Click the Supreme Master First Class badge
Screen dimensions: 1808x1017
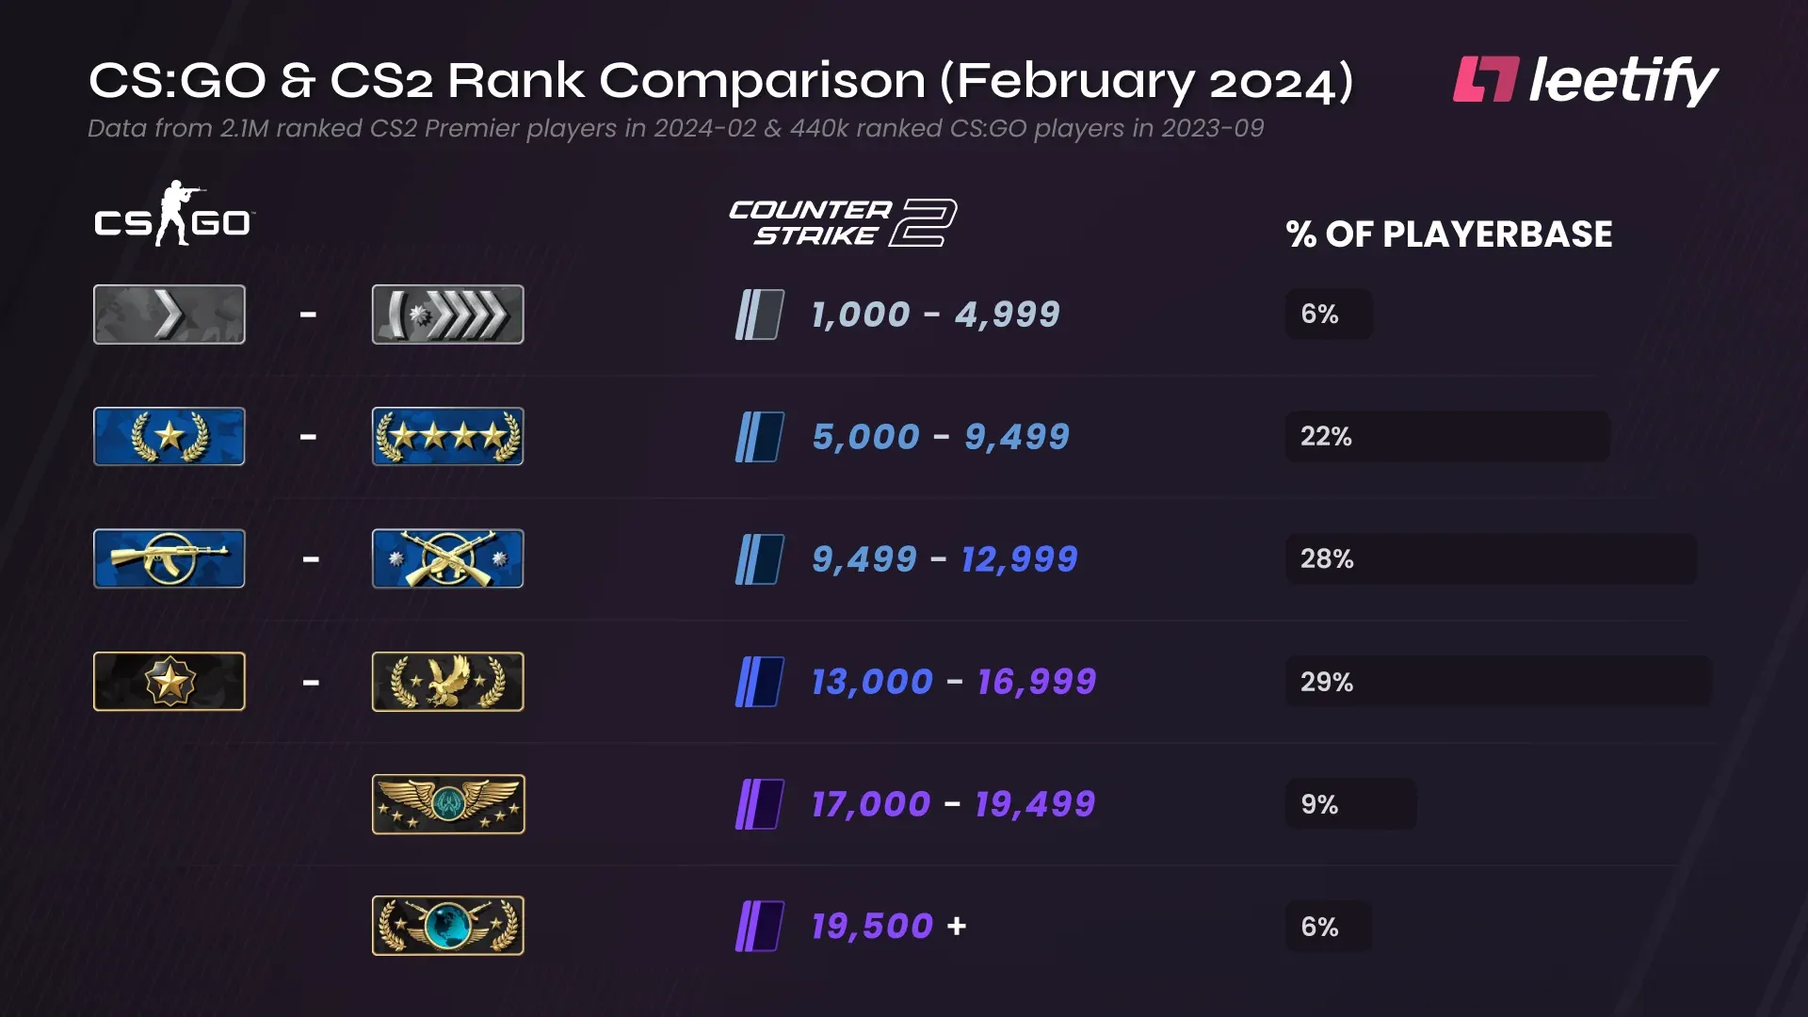448,804
